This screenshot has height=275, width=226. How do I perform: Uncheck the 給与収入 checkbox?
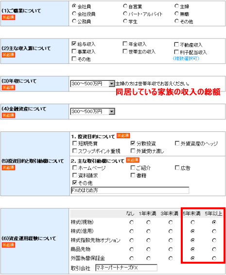tap(74, 44)
